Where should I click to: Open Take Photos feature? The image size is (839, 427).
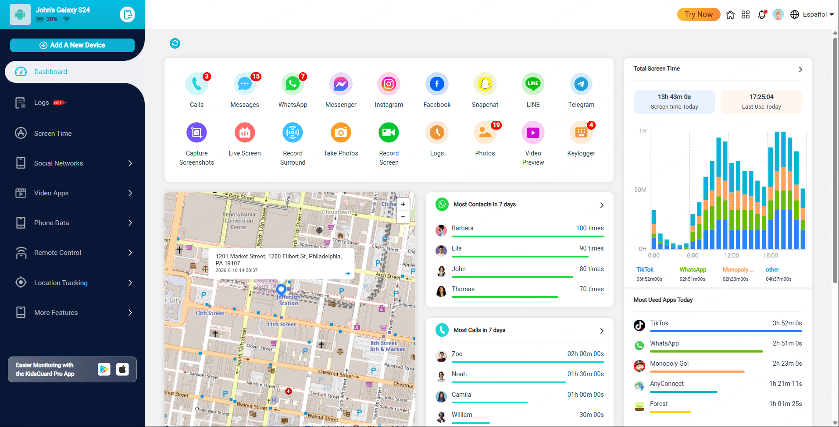(341, 133)
